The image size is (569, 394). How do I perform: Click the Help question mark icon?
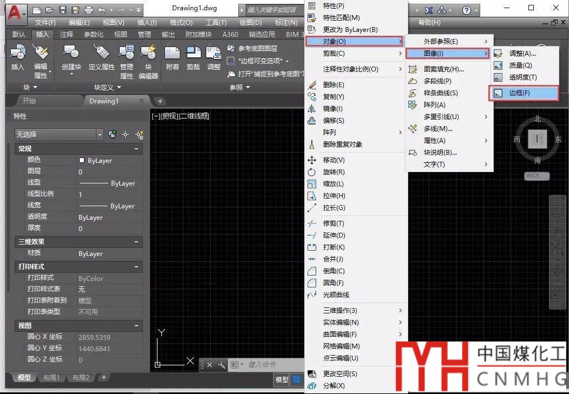pos(466,10)
